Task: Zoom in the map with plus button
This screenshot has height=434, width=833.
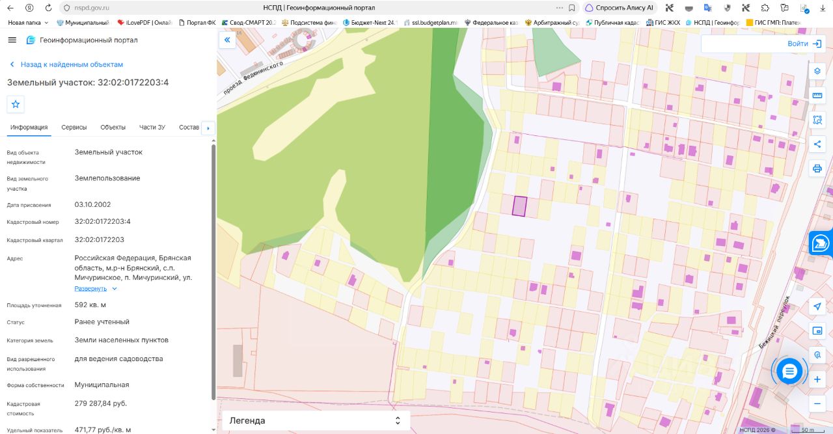Action: [817, 379]
